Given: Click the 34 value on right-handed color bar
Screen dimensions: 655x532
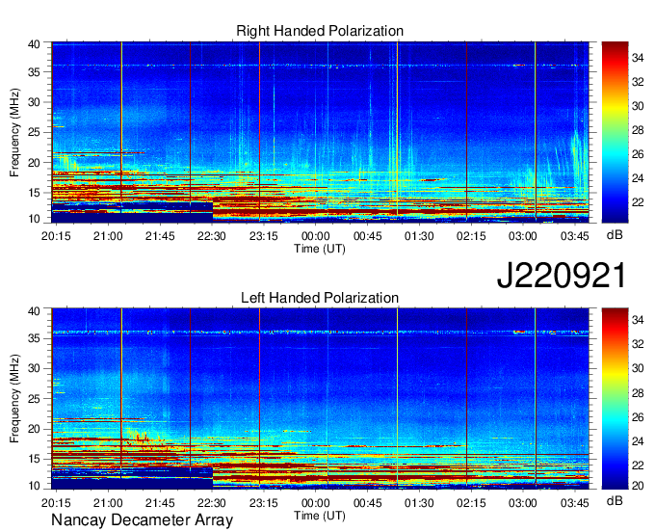Looking at the screenshot, I should pyautogui.click(x=638, y=58).
